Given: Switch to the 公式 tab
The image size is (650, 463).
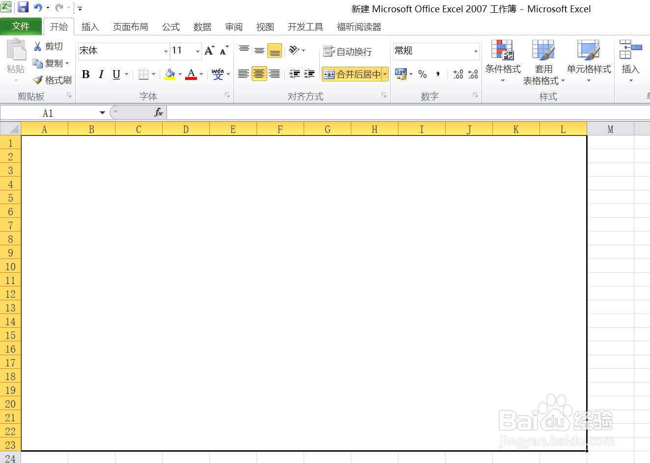Looking at the screenshot, I should [x=171, y=27].
